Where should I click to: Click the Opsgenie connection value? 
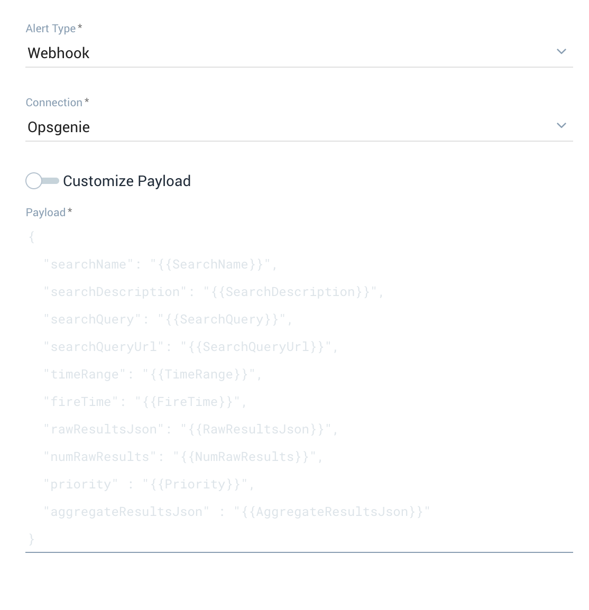(x=58, y=127)
